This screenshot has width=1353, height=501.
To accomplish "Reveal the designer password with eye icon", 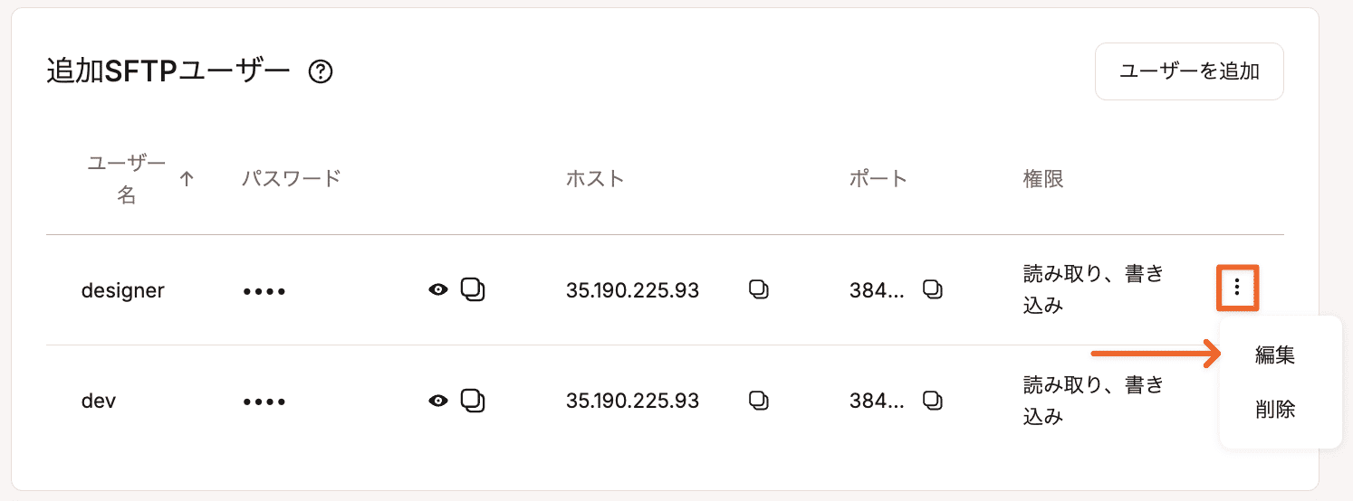I will point(438,290).
